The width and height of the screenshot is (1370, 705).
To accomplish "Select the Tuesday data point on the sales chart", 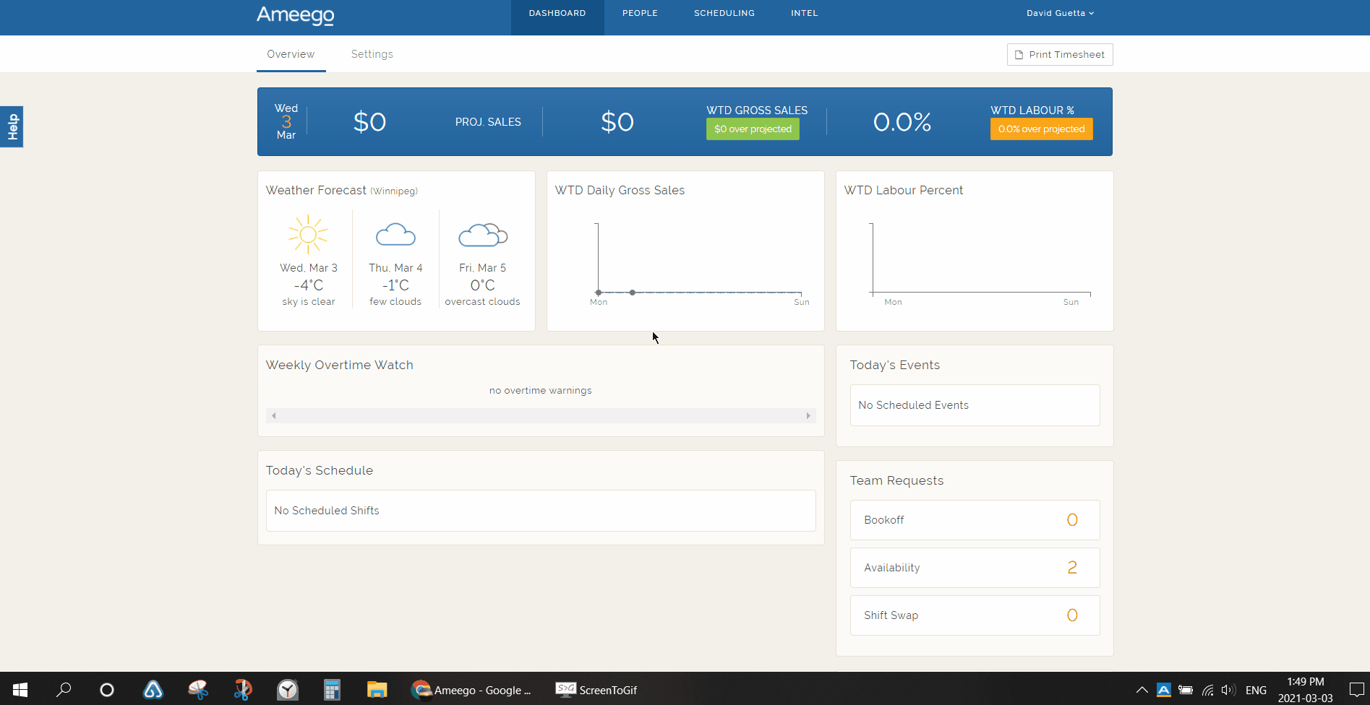I will pyautogui.click(x=633, y=293).
